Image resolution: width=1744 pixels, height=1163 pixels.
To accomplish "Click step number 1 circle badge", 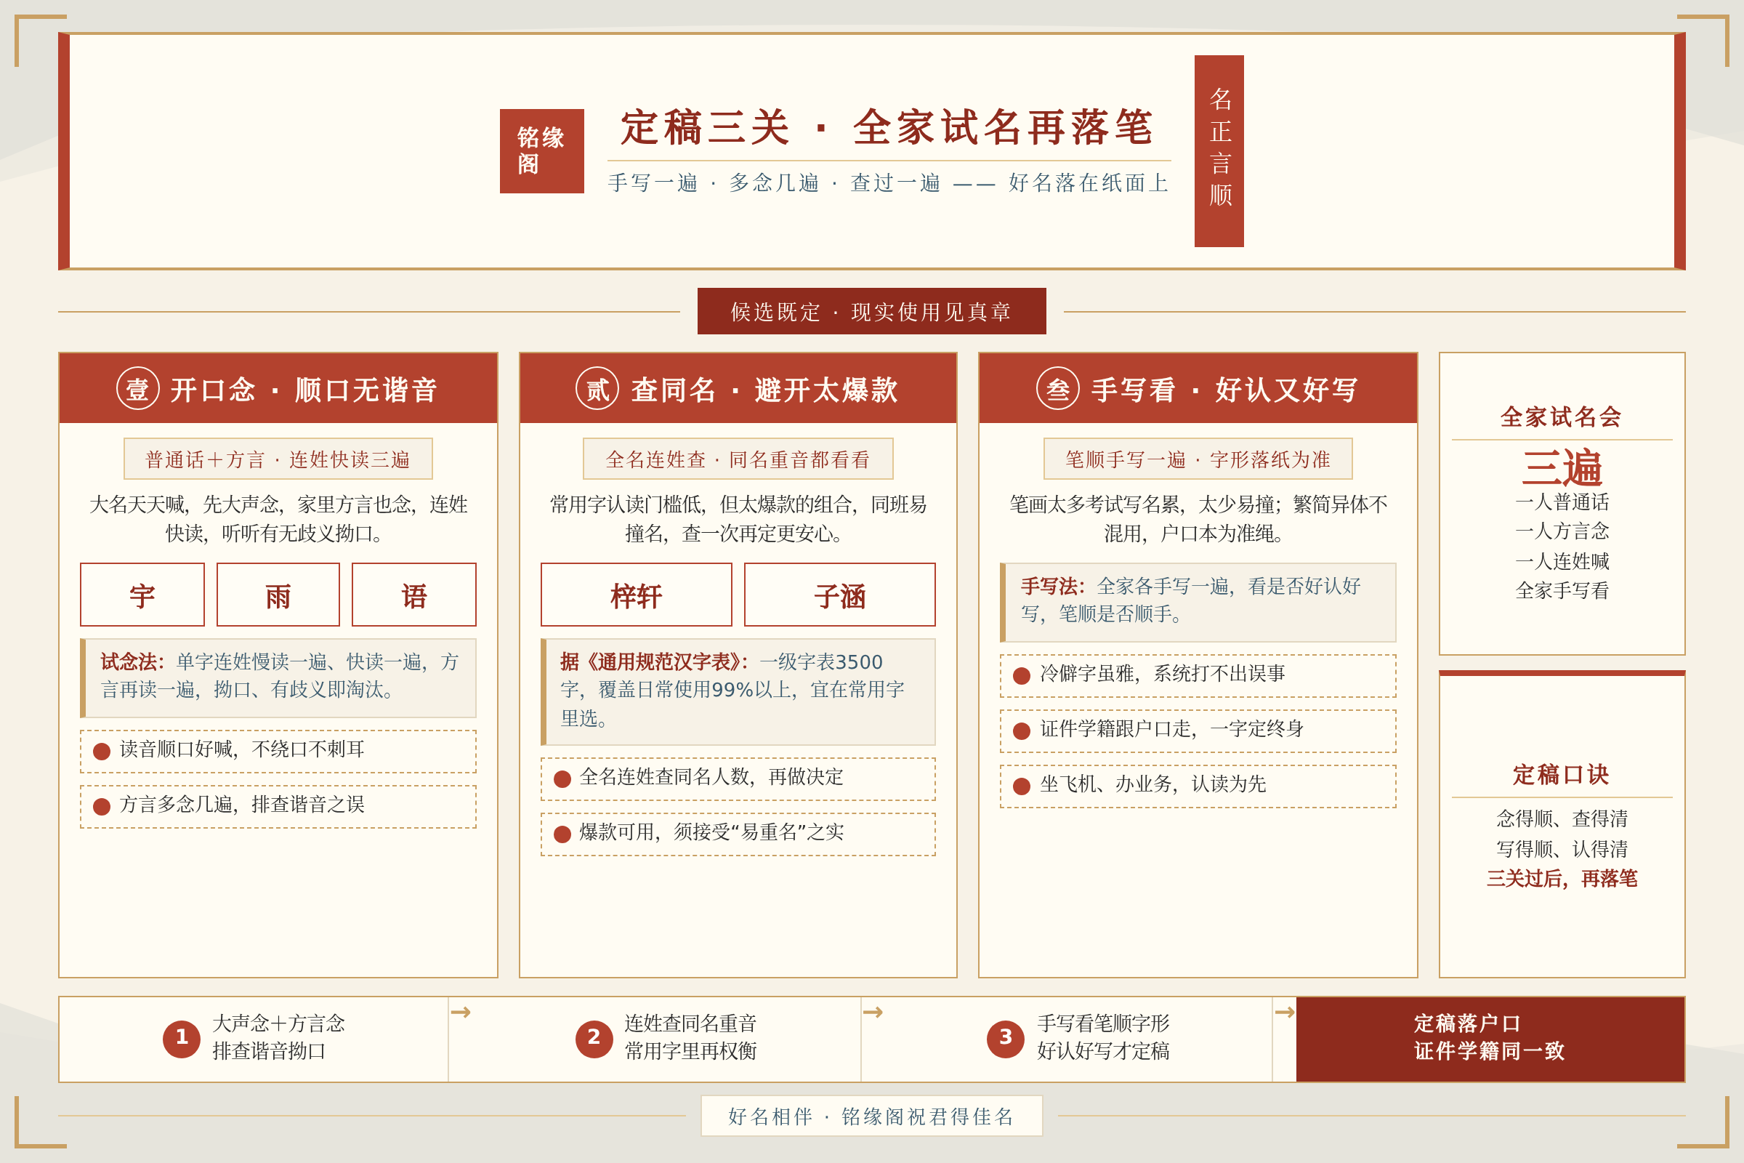I will click(x=182, y=1039).
